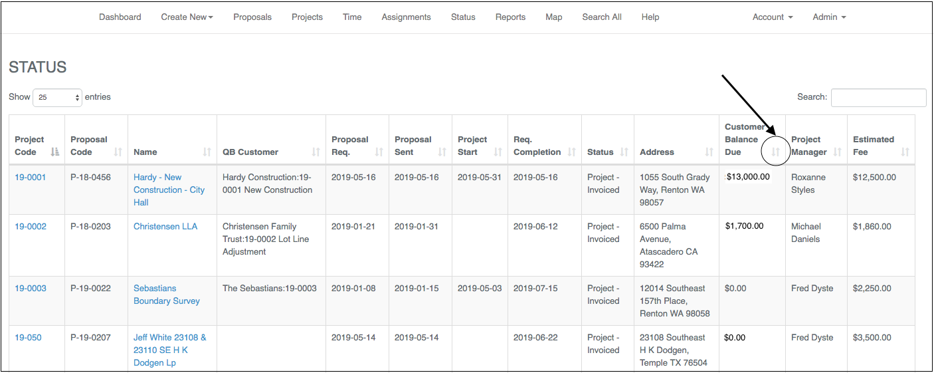Open the Reports menu item
The image size is (934, 373).
pos(510,17)
